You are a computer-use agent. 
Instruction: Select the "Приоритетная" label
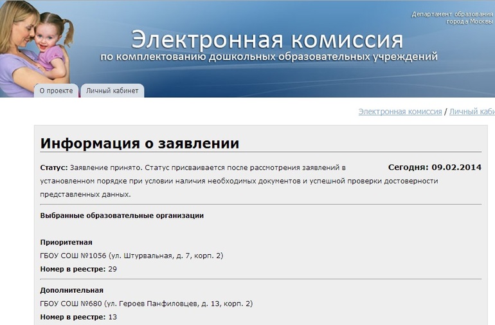click(x=66, y=243)
